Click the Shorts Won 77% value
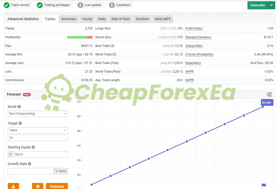This screenshot has width=277, height=189. pos(180,37)
